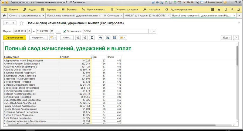This screenshot has height=131, width=243.
Task: Open report variants dropdown button
Action: tap(53, 38)
